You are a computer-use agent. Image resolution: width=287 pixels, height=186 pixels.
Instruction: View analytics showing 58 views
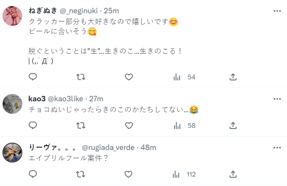184,125
